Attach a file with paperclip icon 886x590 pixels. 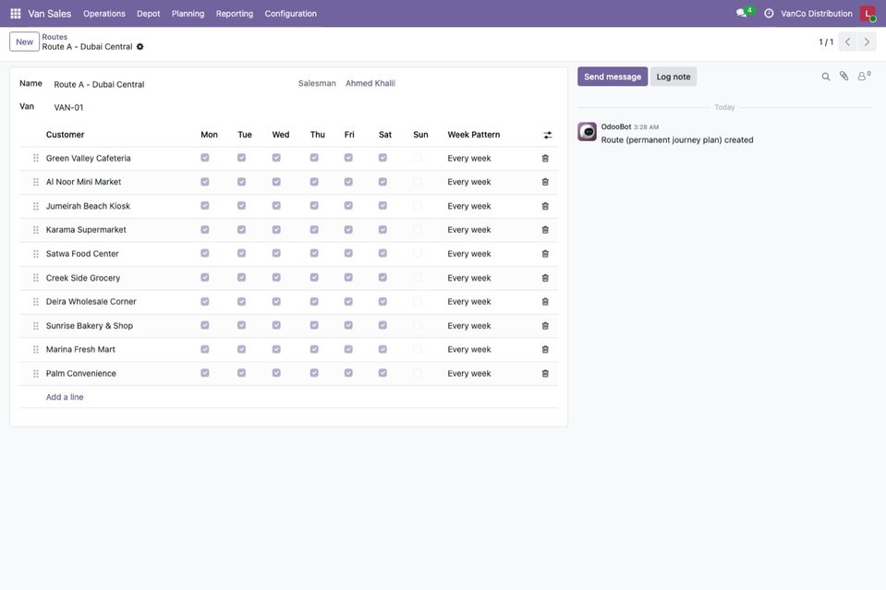tap(844, 77)
